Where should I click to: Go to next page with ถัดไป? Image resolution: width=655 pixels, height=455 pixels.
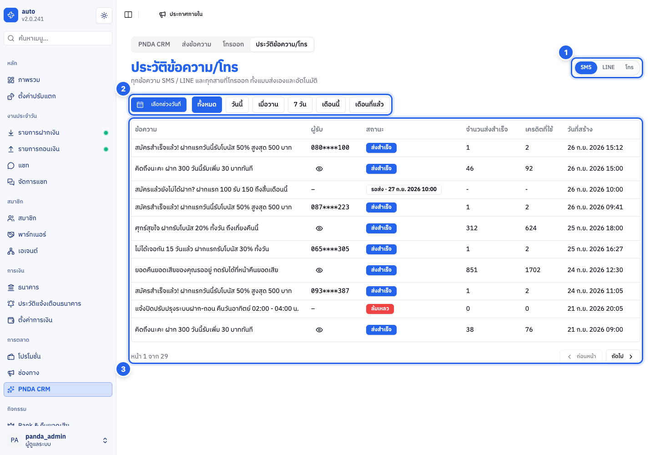(623, 356)
